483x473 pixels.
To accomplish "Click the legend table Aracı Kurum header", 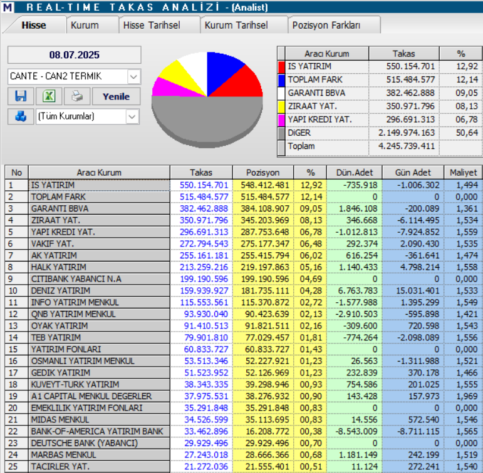I will point(327,54).
